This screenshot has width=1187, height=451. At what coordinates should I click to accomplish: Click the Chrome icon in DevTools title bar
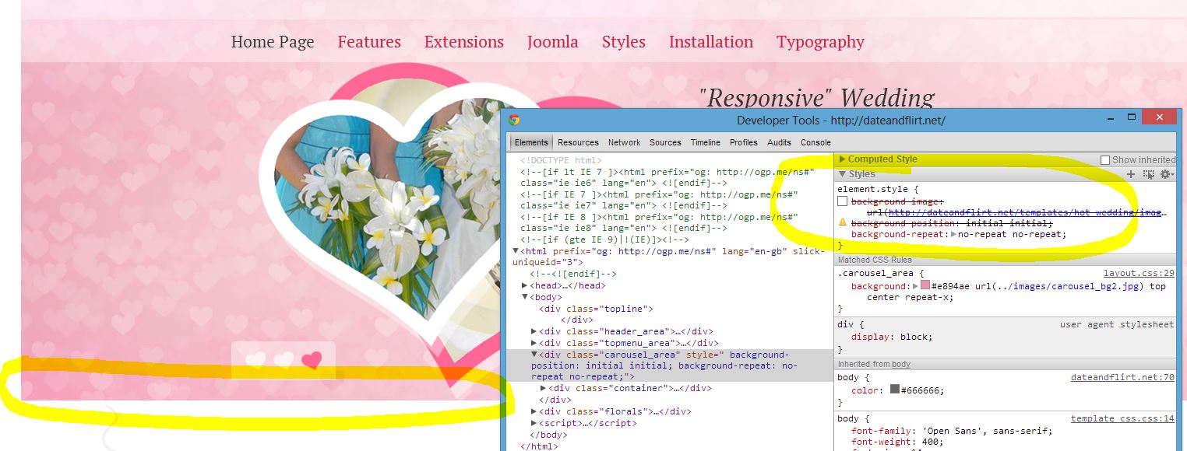pyautogui.click(x=514, y=120)
